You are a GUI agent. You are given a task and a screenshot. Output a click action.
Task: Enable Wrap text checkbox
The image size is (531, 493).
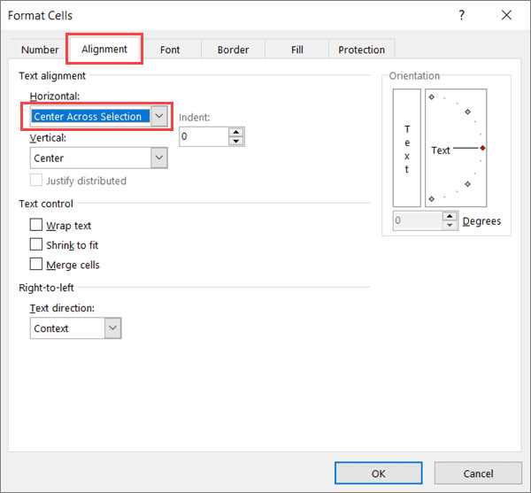point(36,226)
